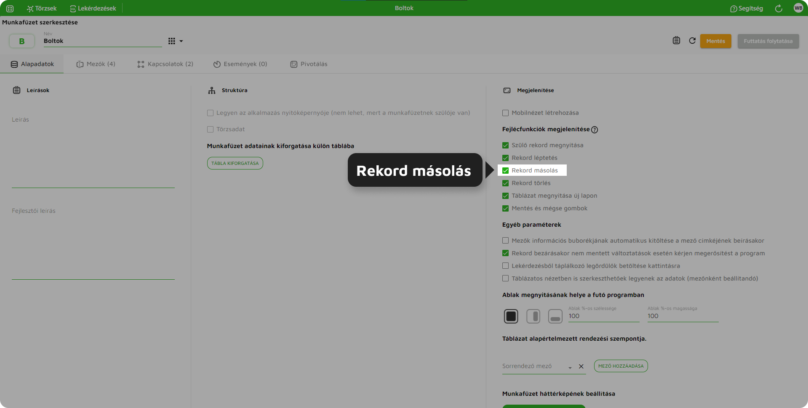808x408 pixels.
Task: Open the Lekérdezések menu
Action: tap(93, 8)
